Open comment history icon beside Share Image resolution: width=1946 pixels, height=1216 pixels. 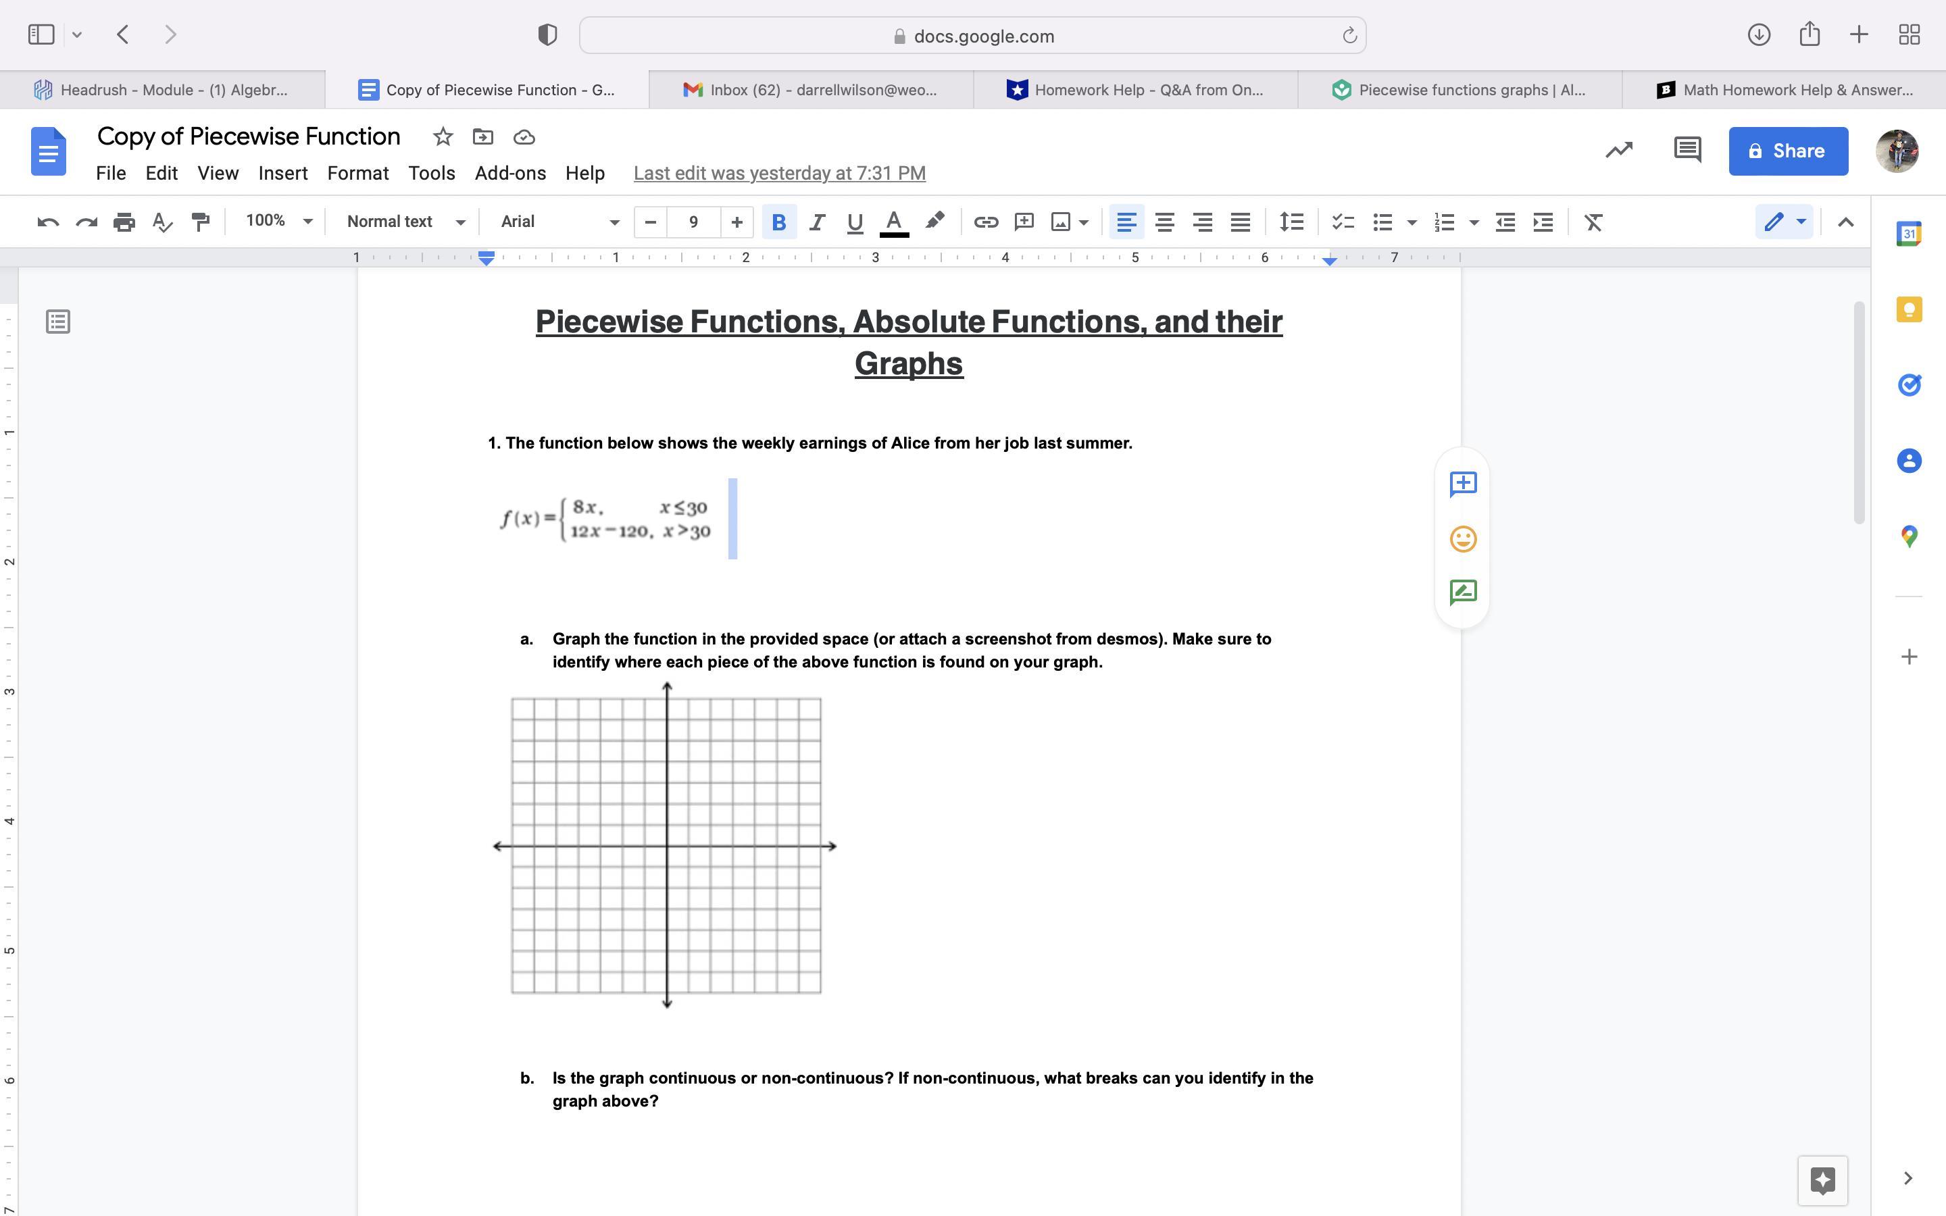tap(1687, 151)
